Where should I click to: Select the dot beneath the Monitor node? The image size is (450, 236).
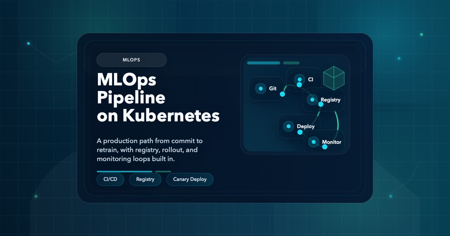pyautogui.click(x=325, y=147)
